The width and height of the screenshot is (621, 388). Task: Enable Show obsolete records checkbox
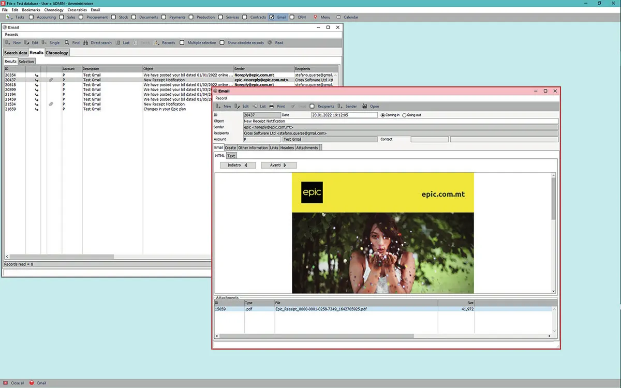pos(222,42)
